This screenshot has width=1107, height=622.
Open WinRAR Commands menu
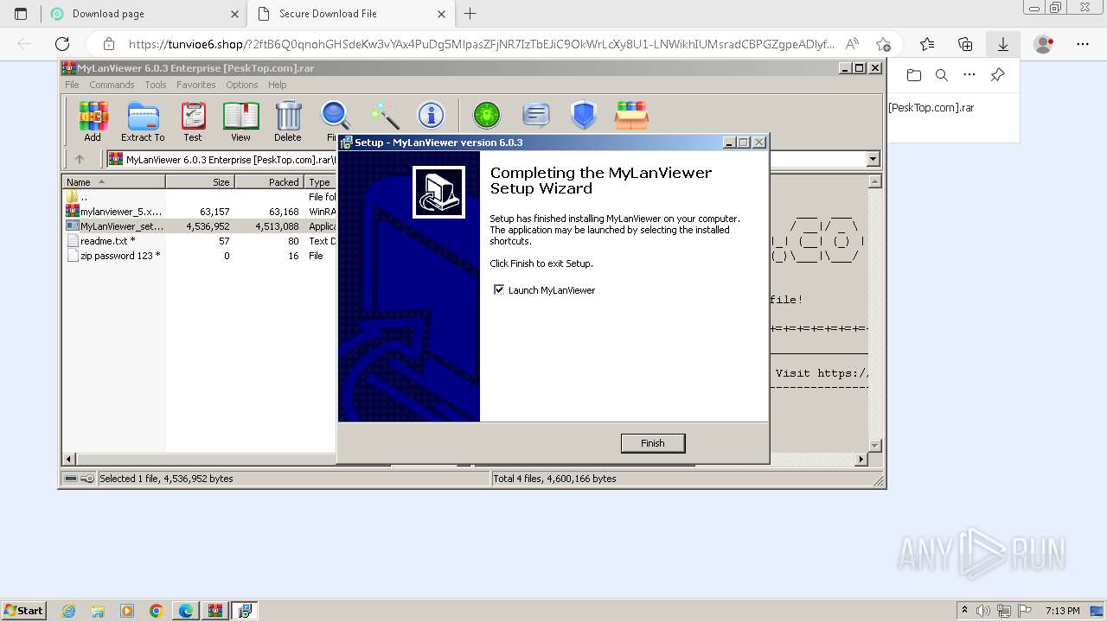112,85
